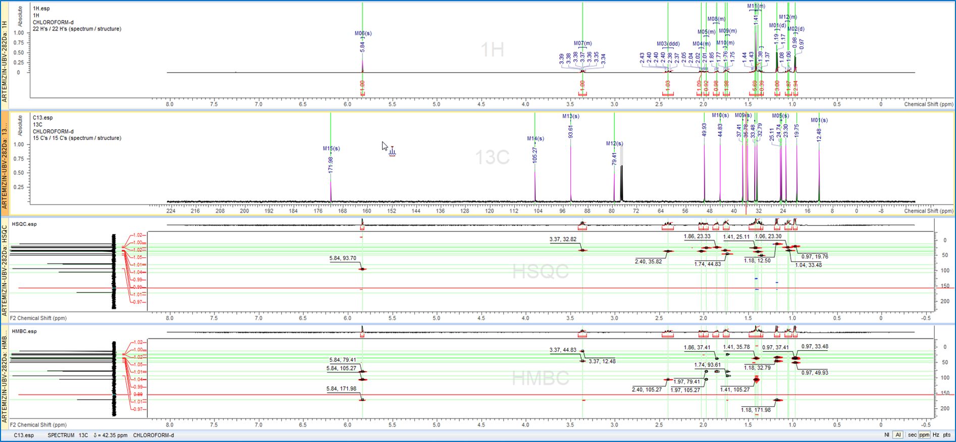Click the 15 C's spectrum/structure text
The image size is (956, 442).
[77, 138]
